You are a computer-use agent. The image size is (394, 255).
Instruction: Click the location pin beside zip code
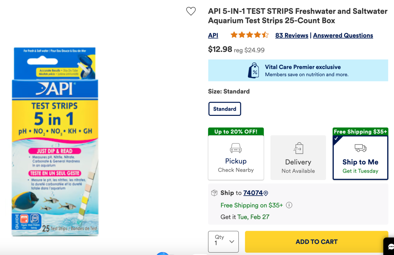(x=266, y=193)
